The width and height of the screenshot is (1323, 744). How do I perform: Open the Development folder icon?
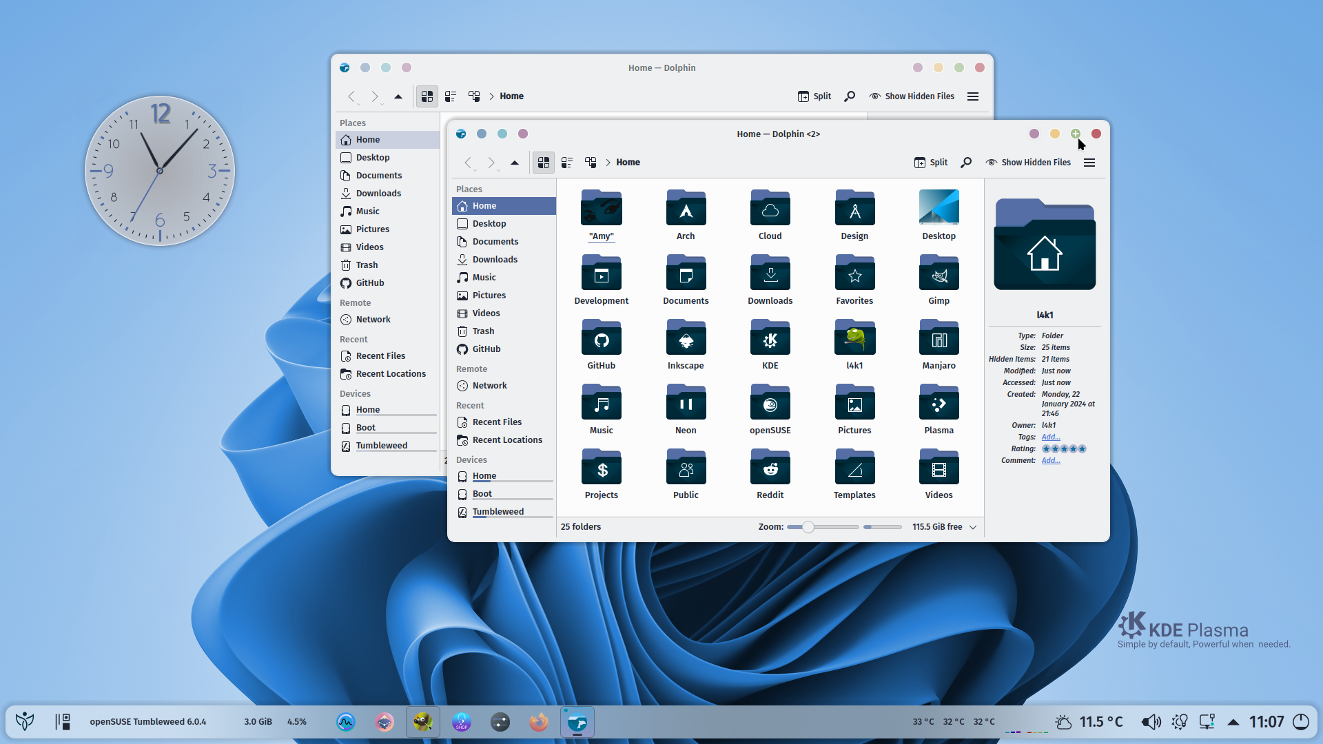point(601,273)
